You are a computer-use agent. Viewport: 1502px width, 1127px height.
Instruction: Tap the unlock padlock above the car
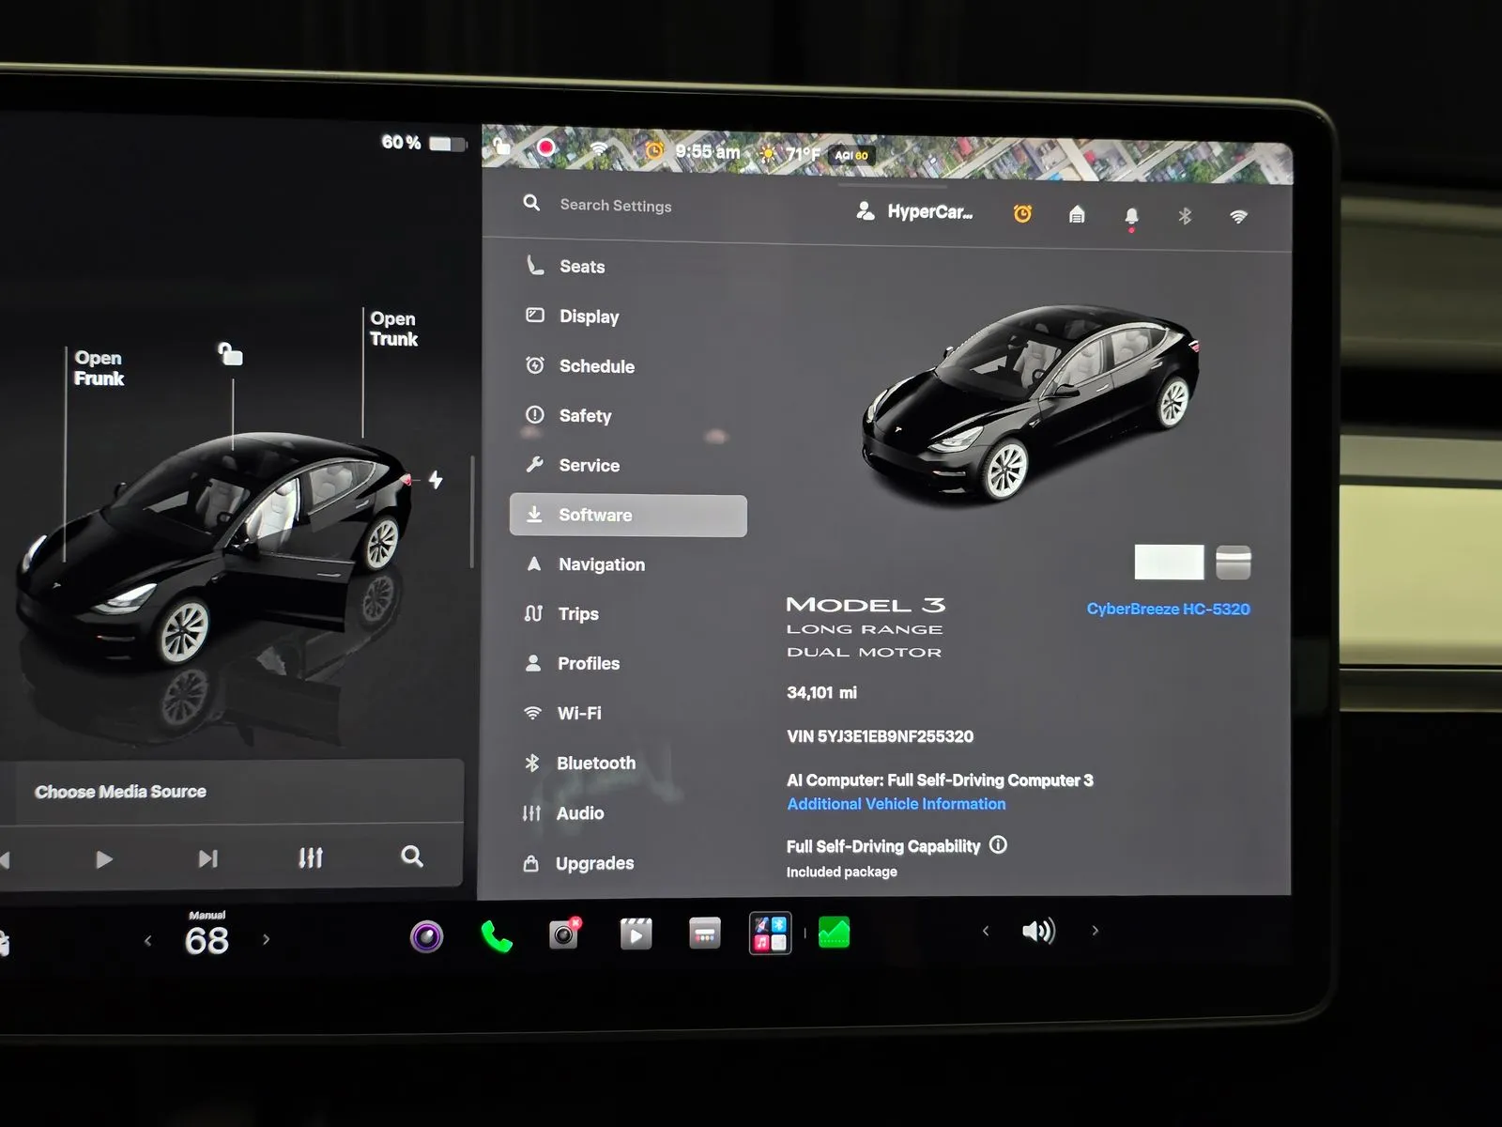coord(230,354)
